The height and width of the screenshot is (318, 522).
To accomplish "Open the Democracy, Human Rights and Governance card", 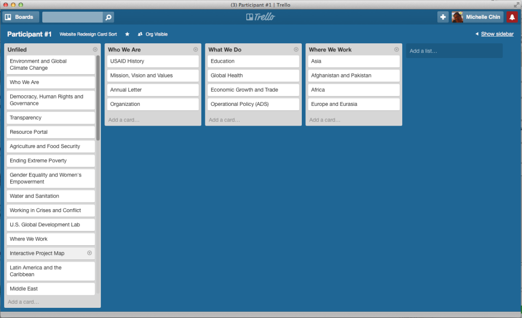I will 50,100.
